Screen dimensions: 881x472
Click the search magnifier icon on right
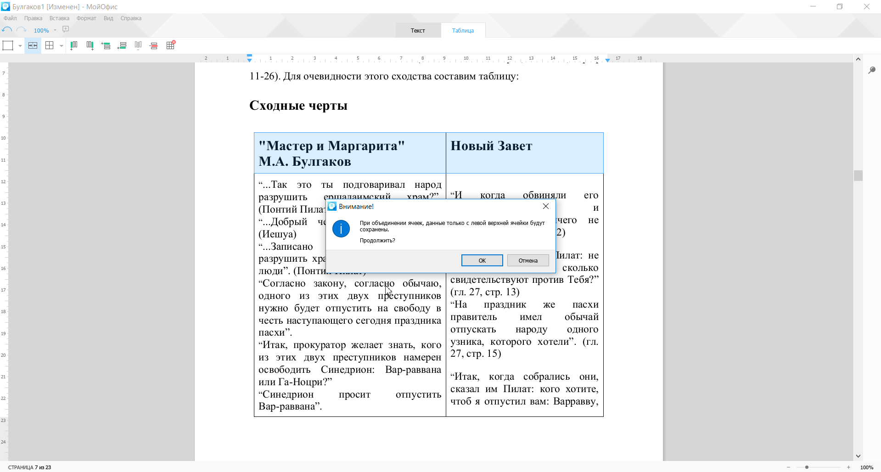pos(872,70)
